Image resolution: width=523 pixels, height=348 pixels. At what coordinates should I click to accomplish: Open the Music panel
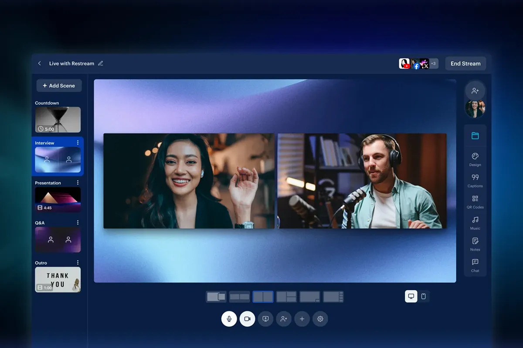pyautogui.click(x=475, y=222)
